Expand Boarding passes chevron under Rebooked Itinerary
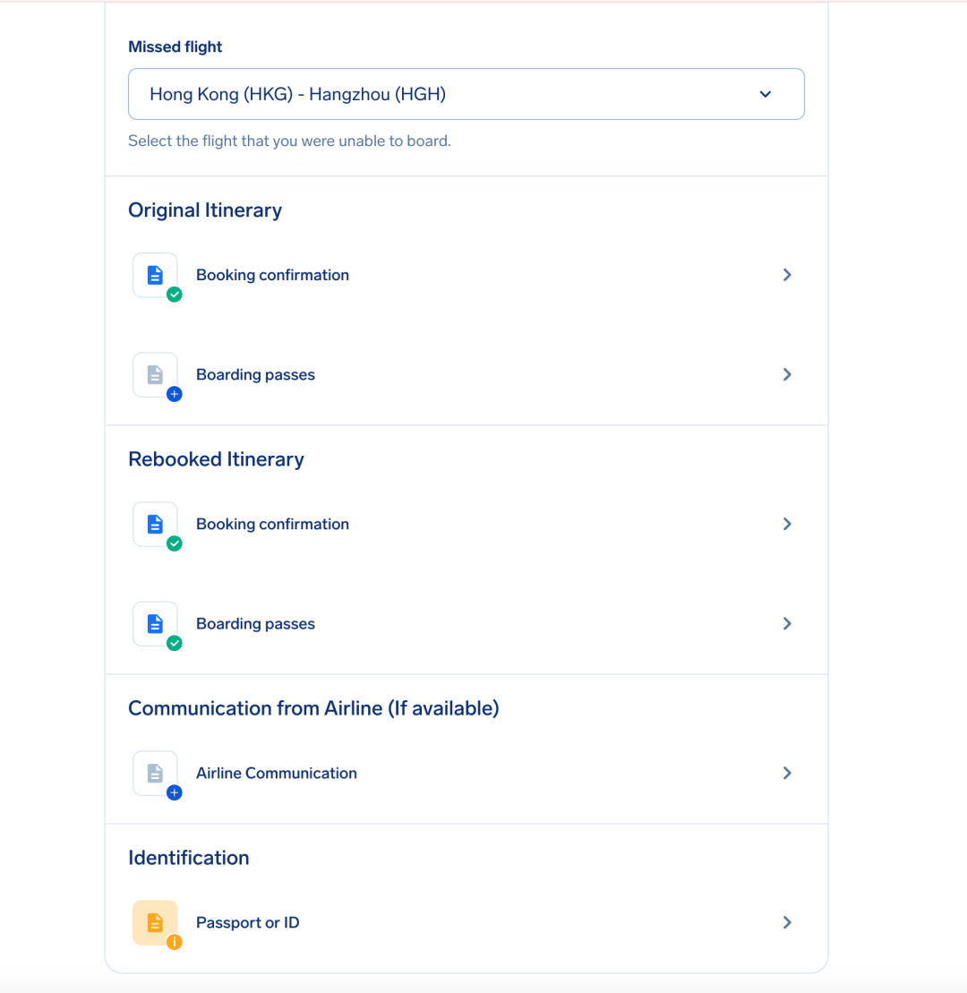 787,623
